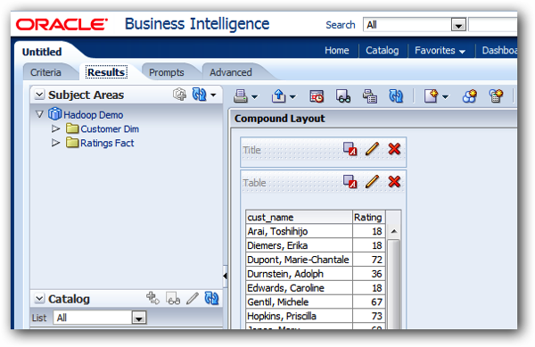Click the Diemers, Erika cell
Viewport: 535px width, 347px height.
[x=300, y=245]
